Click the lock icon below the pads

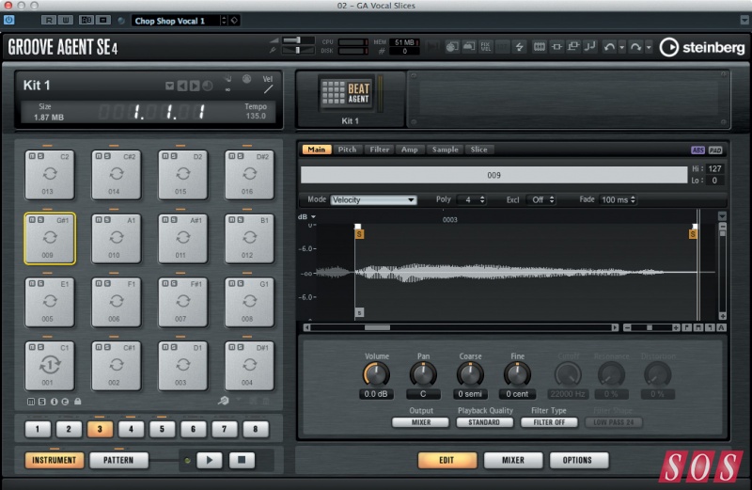tap(78, 402)
